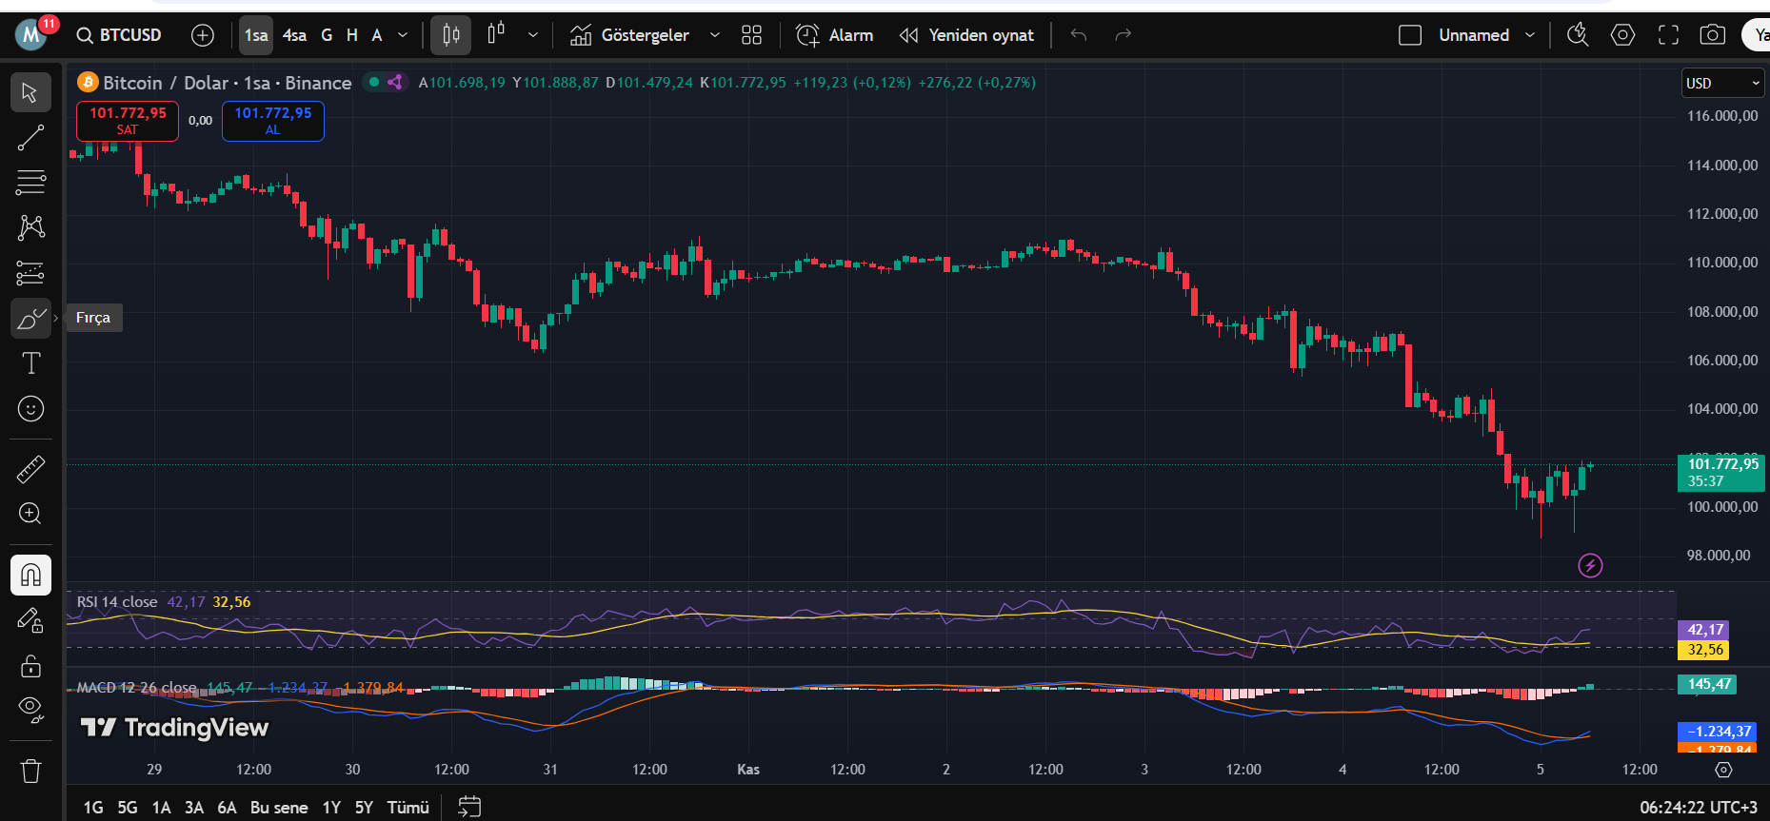Expand the time interval chevron menu
1770x821 pixels.
403,35
